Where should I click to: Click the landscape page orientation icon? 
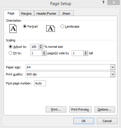[50, 28]
